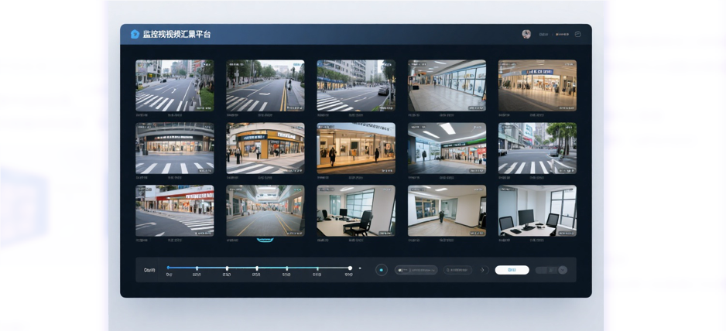Jump to the timeline start marker
726x331 pixels.
168,268
